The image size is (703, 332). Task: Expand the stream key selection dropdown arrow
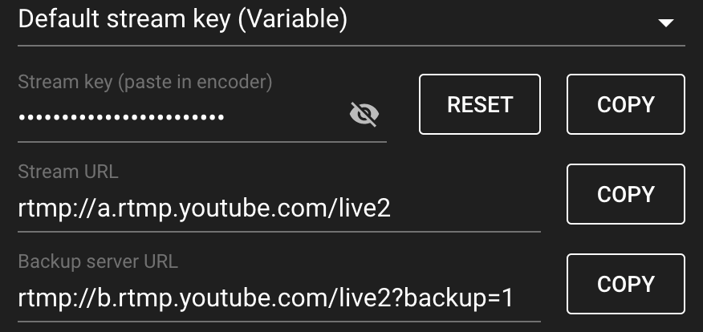pos(666,22)
